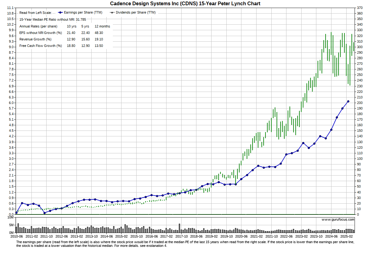Viewport: 370px width, 253px height.
Task: Click the 'EPS without NRI Growth (%)' row label
Action: point(41,33)
